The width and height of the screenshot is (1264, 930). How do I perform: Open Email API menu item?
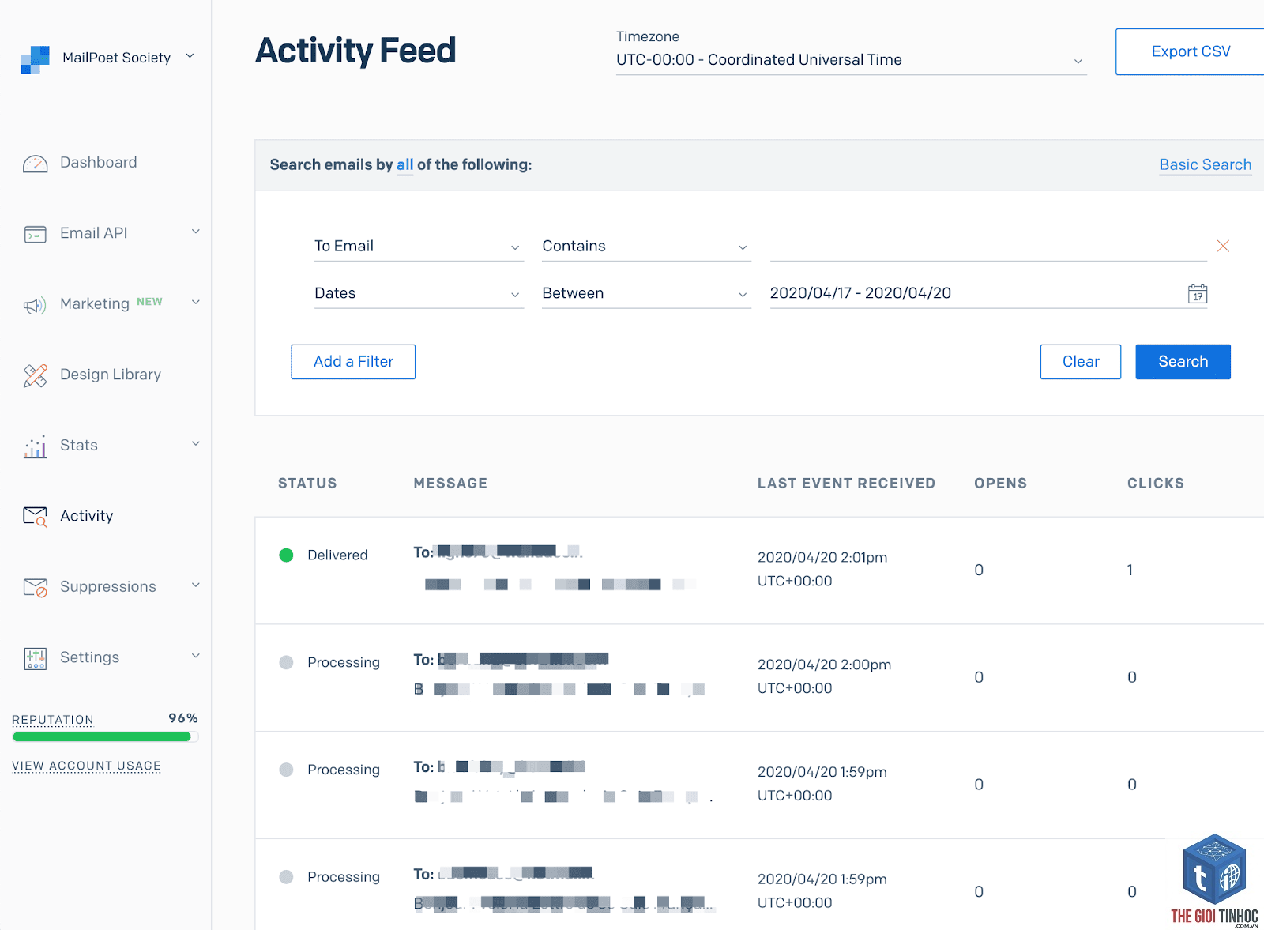pyautogui.click(x=93, y=233)
